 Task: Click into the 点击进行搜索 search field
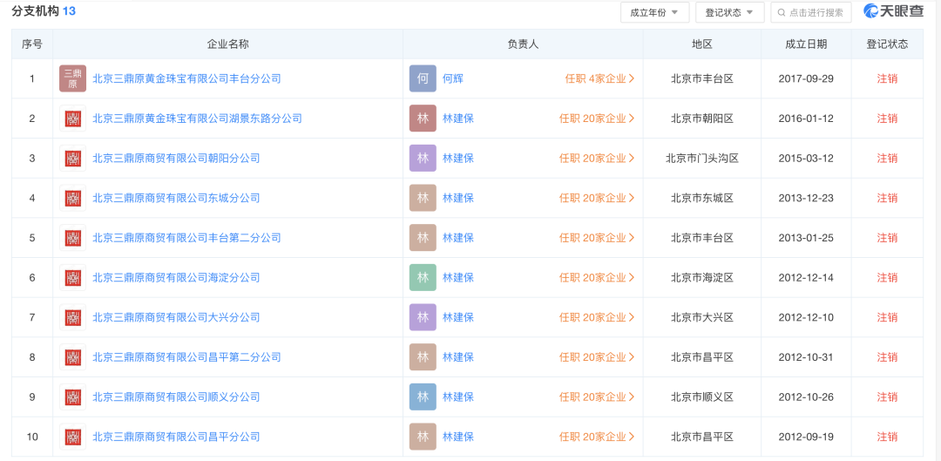[816, 12]
